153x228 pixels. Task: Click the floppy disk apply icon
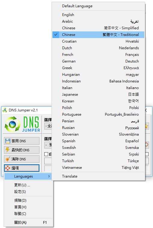coord(8,141)
